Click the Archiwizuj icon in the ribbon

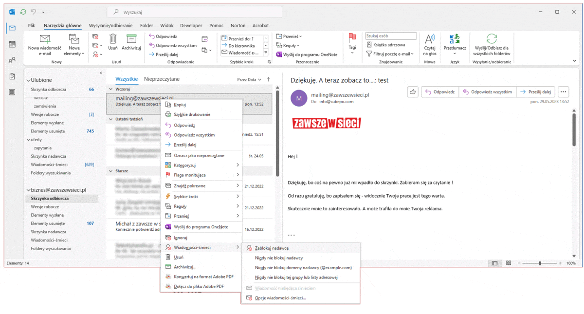(131, 39)
